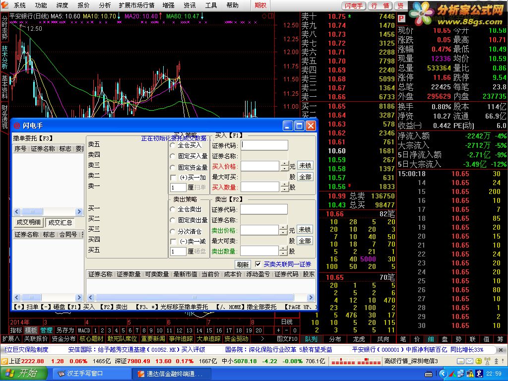Increase 卖出价格 with the up stepper
Image resolution: width=508 pixels, height=381 pixels.
(x=283, y=228)
